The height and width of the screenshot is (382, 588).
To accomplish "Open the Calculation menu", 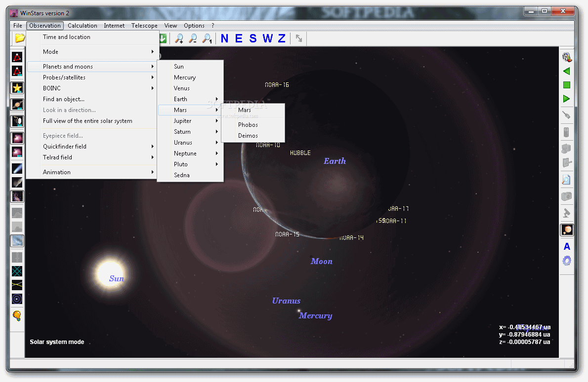I will pos(83,26).
